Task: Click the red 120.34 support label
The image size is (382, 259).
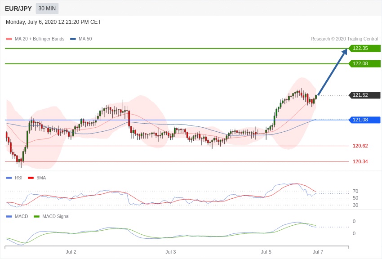Action: (360, 161)
